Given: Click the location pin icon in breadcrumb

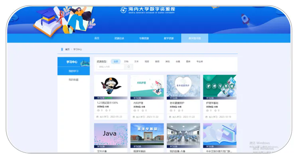Looking at the screenshot, I should 62,49.
